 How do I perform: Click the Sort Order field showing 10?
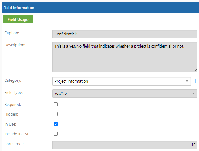point(125,145)
